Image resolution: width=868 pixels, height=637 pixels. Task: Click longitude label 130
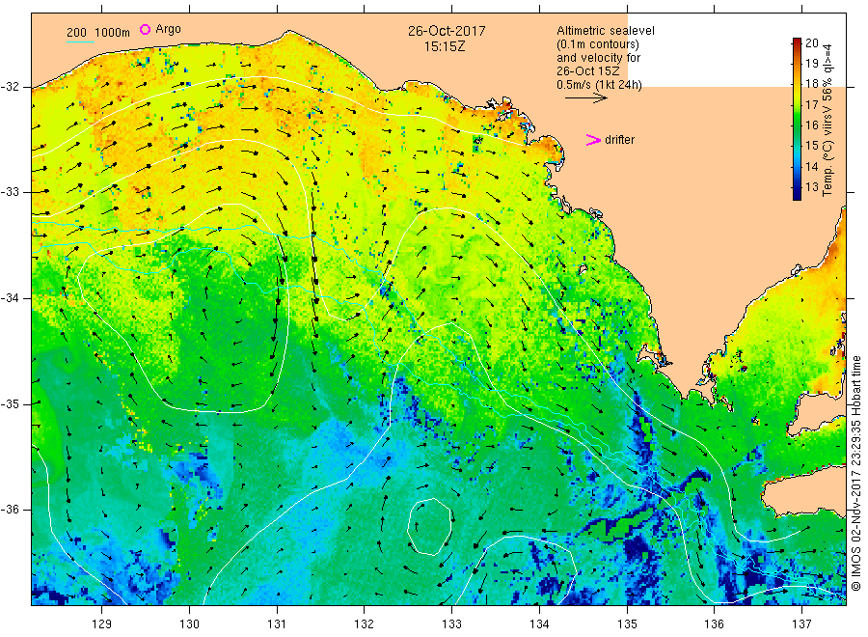coord(189,624)
